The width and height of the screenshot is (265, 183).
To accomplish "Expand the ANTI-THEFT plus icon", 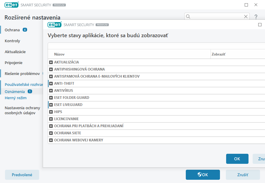I will (x=51, y=84).
